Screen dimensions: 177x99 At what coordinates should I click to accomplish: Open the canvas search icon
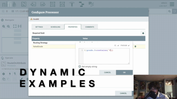(x=170, y=11)
